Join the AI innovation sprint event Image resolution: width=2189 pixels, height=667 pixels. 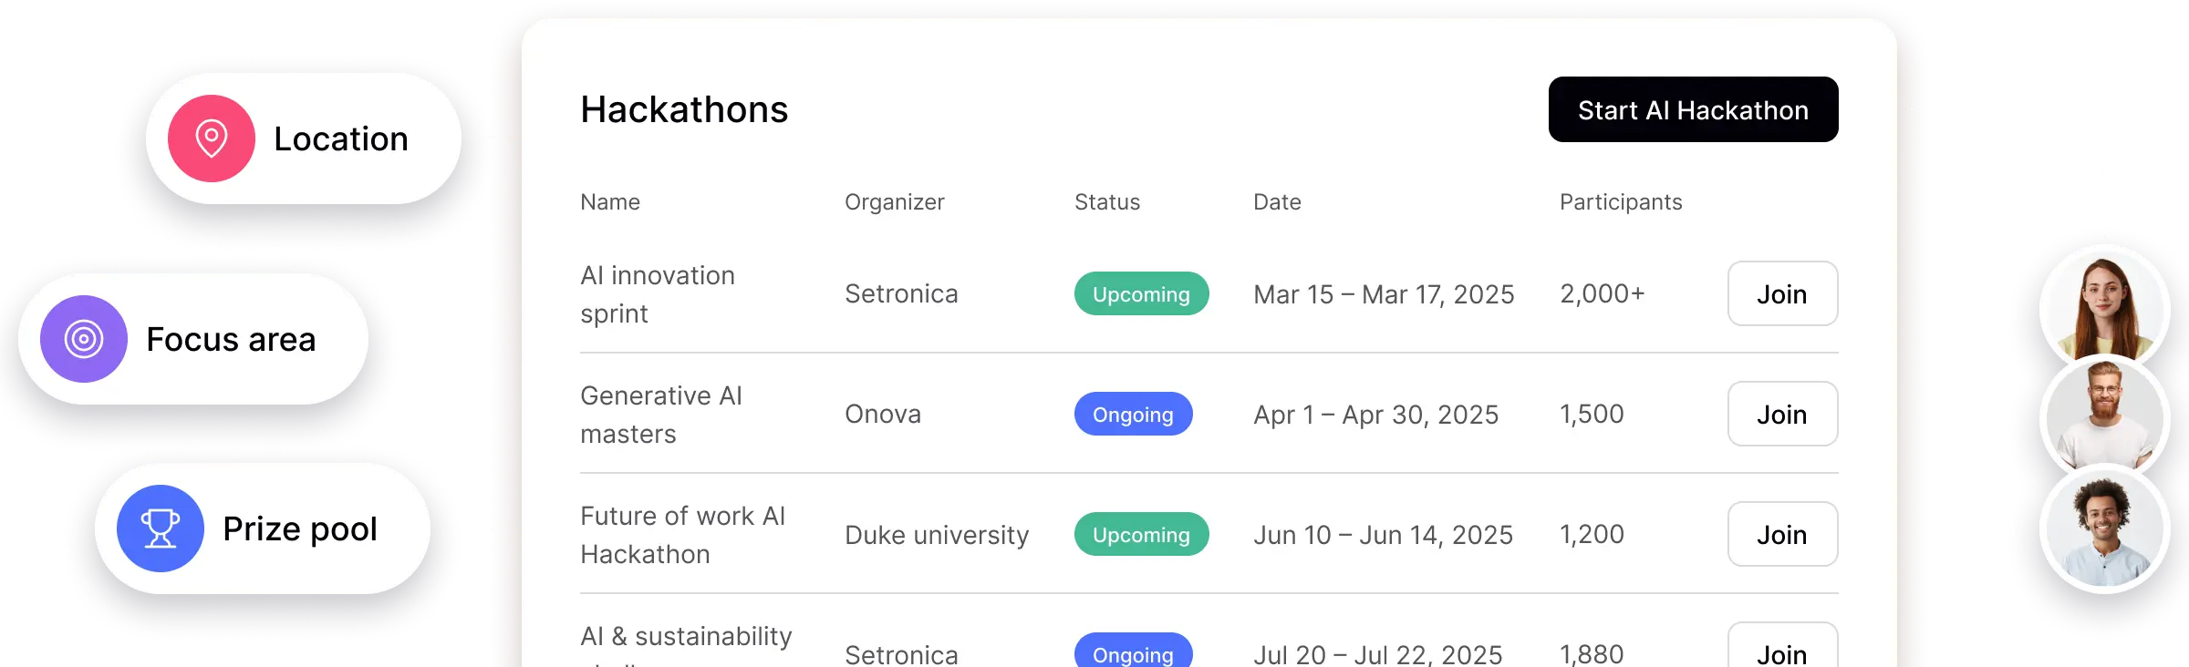1781,293
